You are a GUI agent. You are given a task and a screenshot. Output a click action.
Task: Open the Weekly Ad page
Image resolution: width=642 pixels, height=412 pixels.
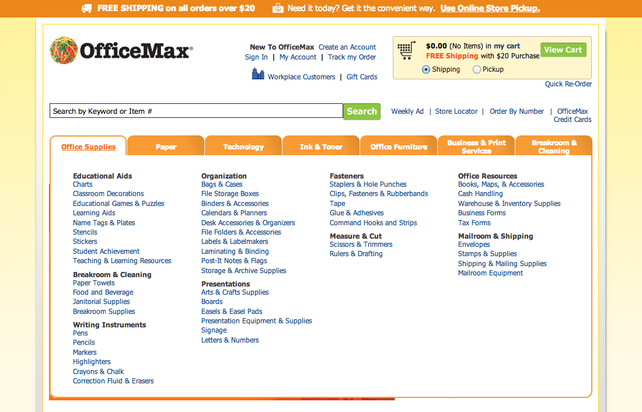[x=407, y=111]
